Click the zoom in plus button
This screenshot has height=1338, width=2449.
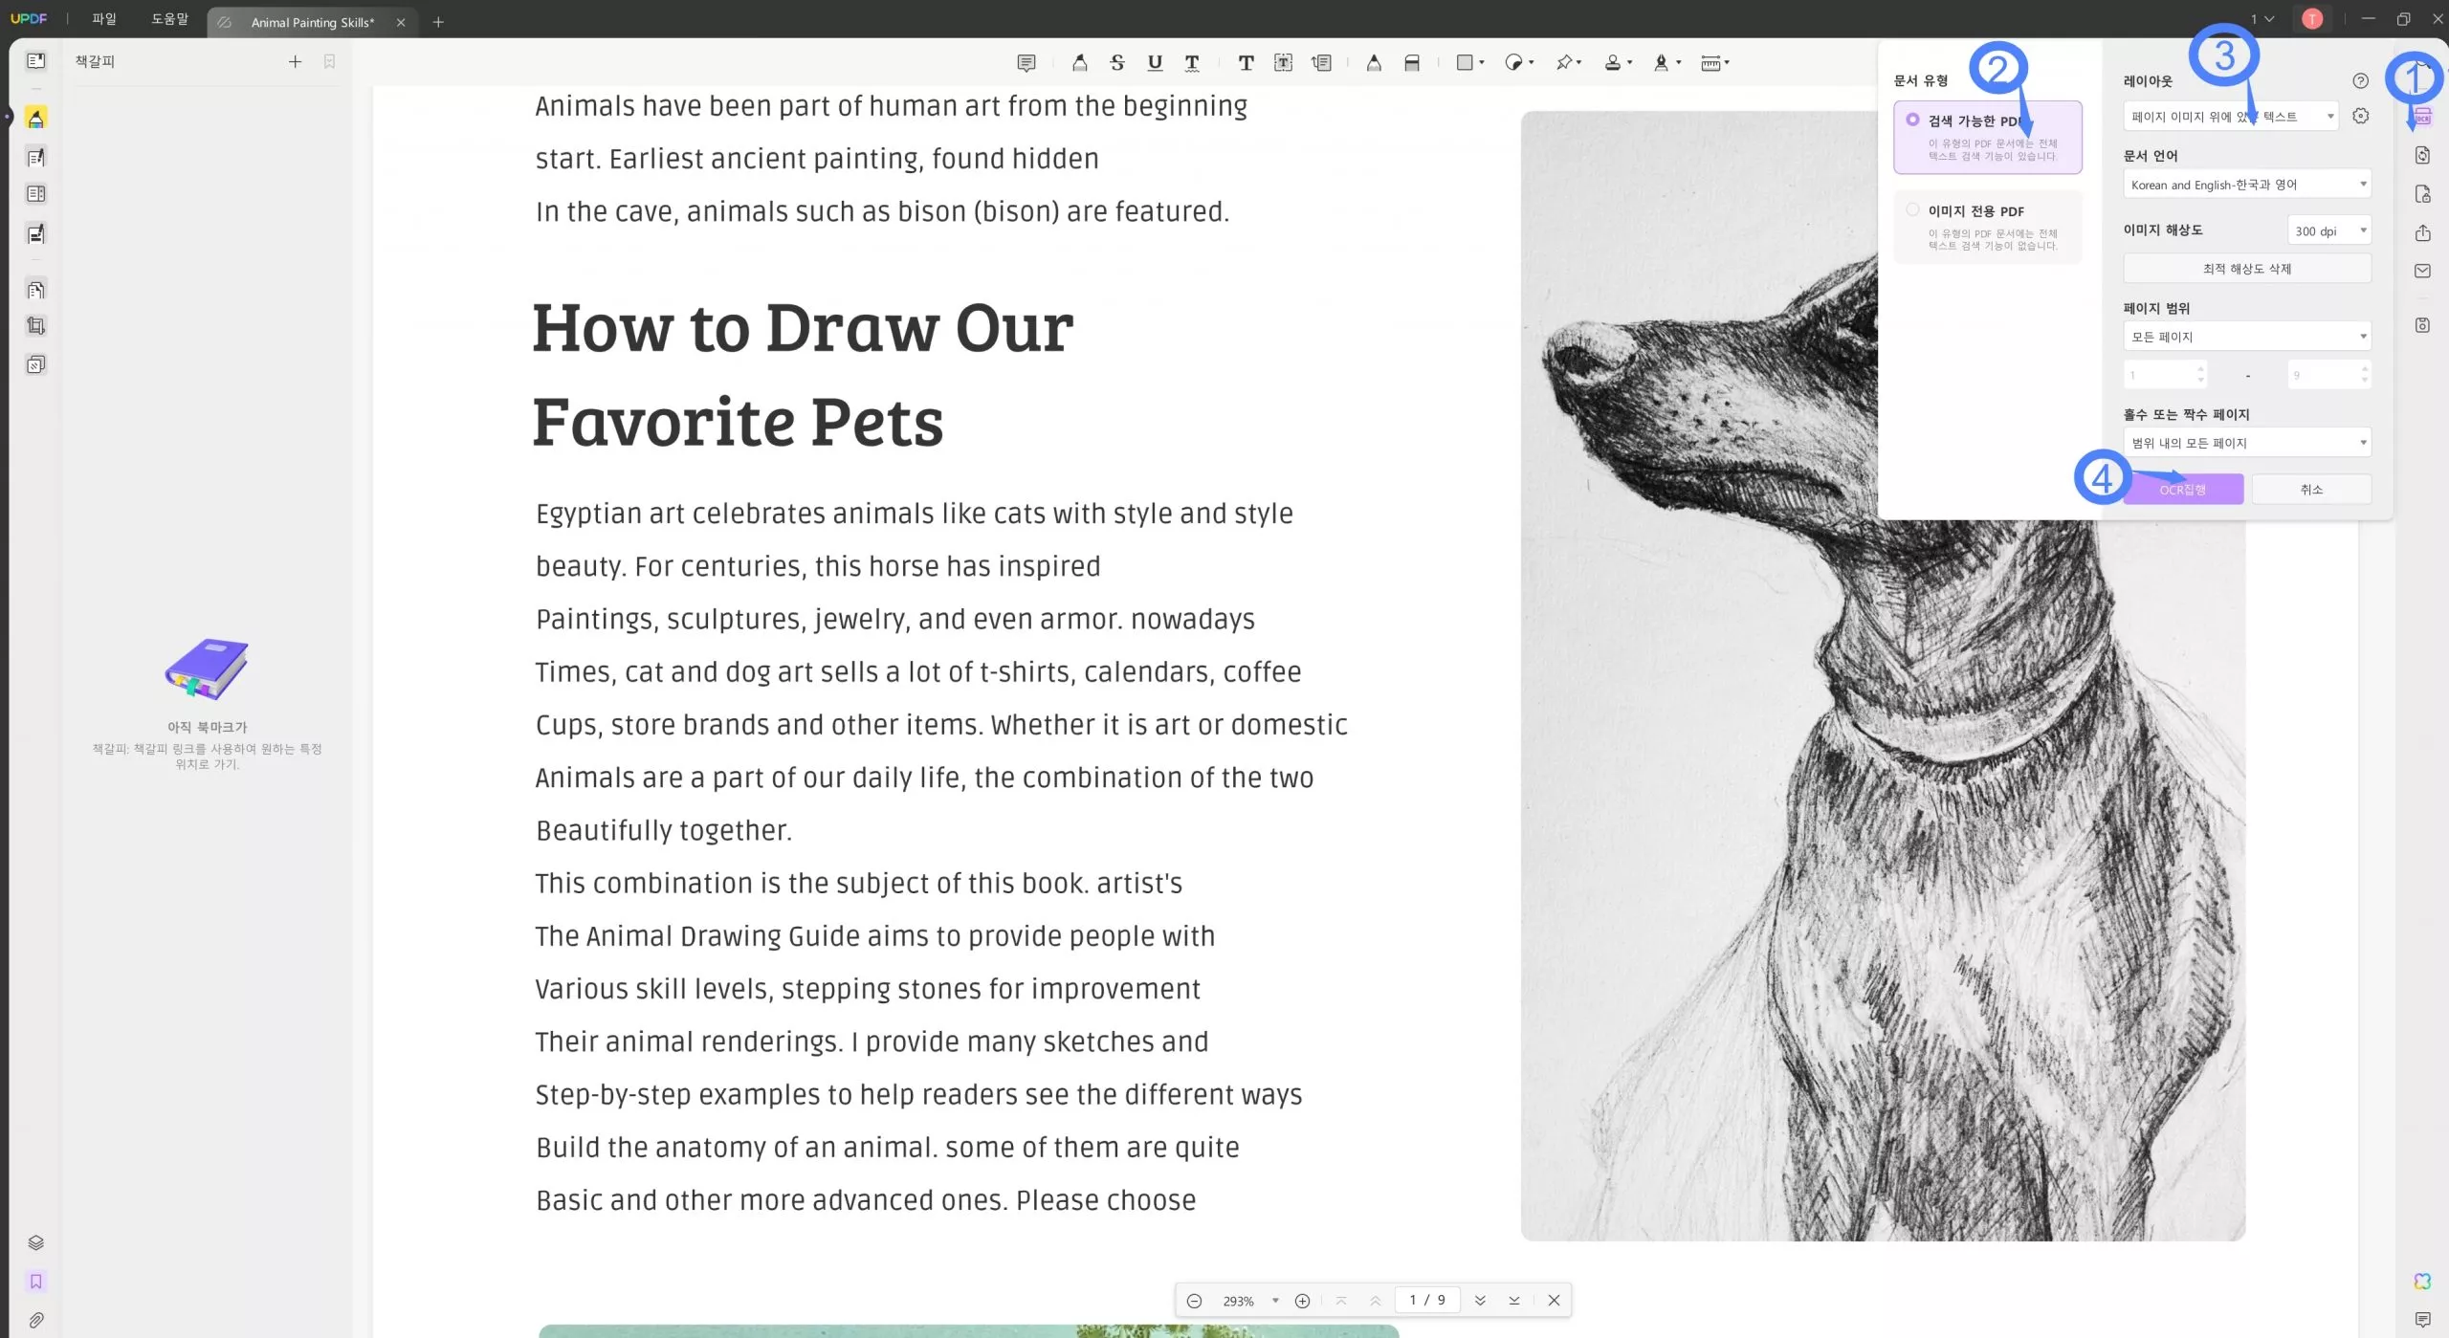[1302, 1301]
